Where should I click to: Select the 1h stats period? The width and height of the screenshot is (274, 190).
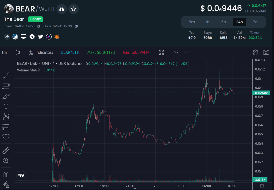pos(208,22)
